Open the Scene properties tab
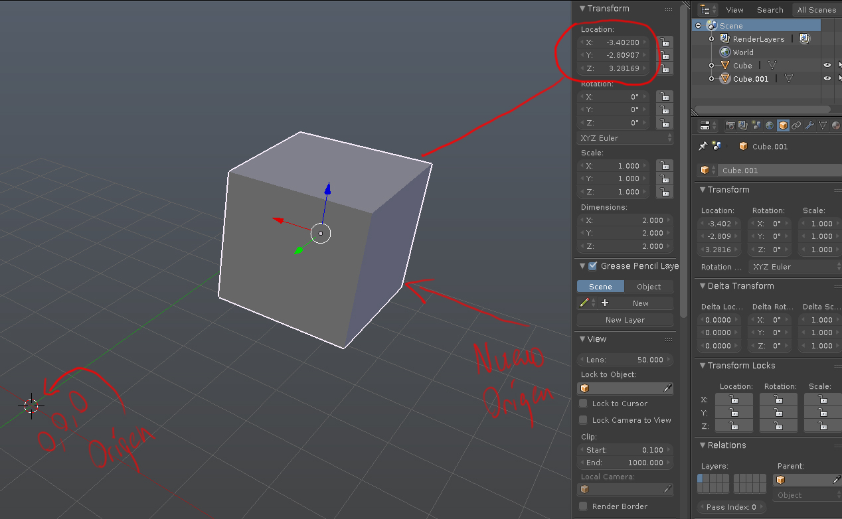Screen dimensions: 842x519 pos(756,125)
